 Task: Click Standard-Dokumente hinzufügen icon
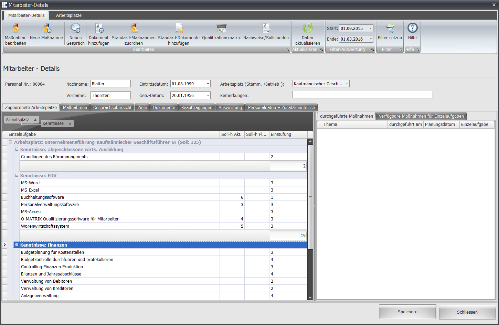(179, 29)
